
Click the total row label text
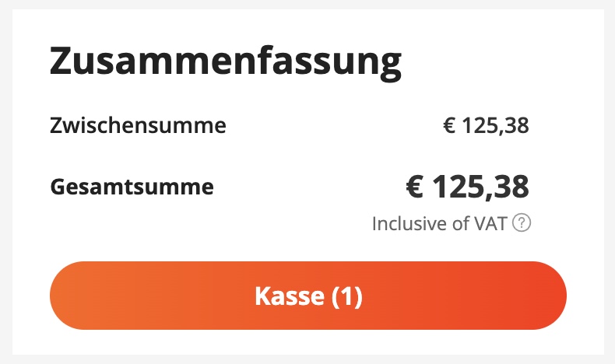(x=132, y=187)
